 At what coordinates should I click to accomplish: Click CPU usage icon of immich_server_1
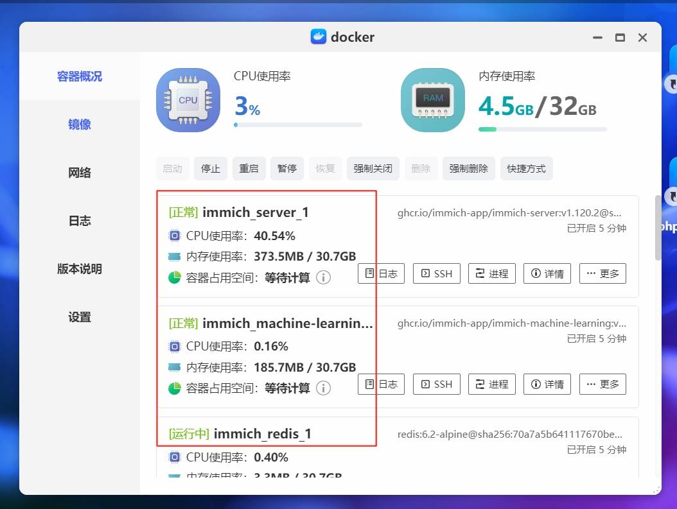point(174,236)
